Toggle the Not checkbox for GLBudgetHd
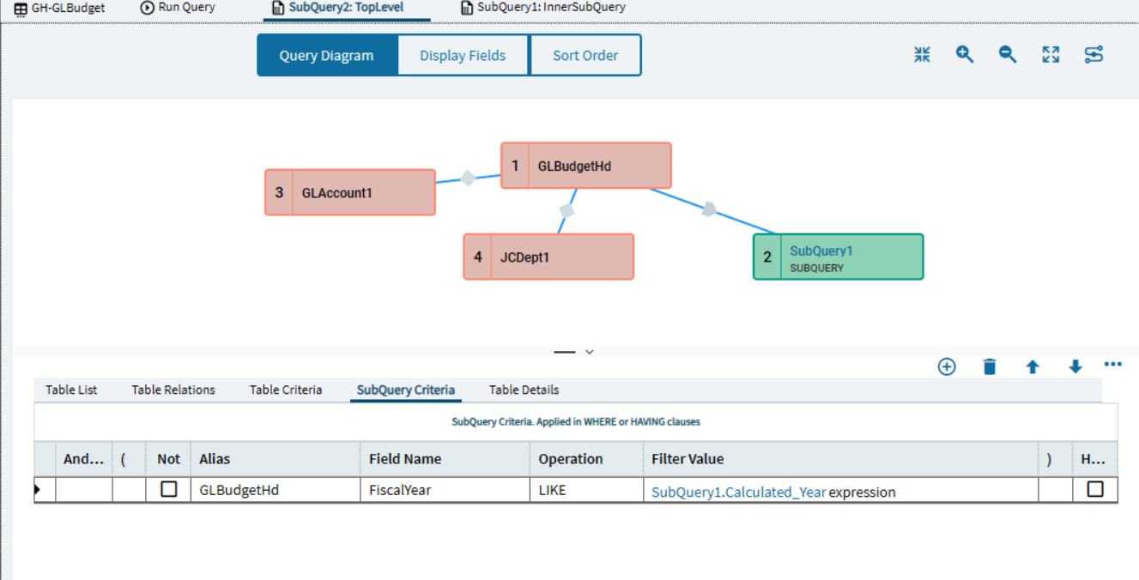Viewport: 1139px width, 580px height. tap(169, 489)
